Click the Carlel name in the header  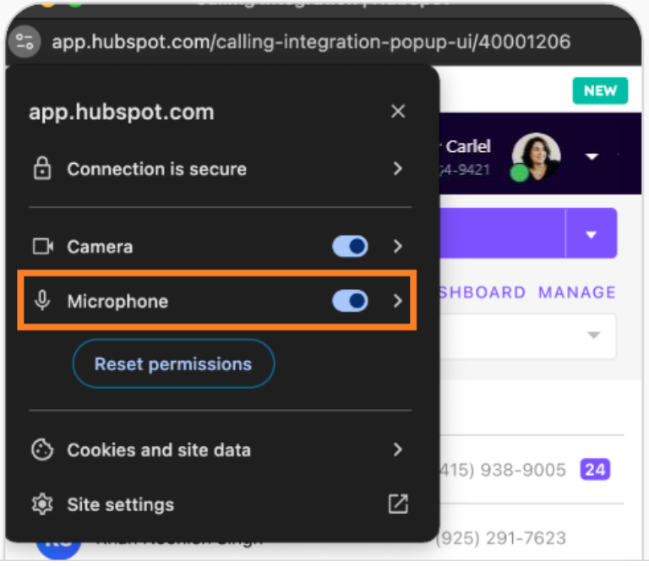pyautogui.click(x=467, y=145)
